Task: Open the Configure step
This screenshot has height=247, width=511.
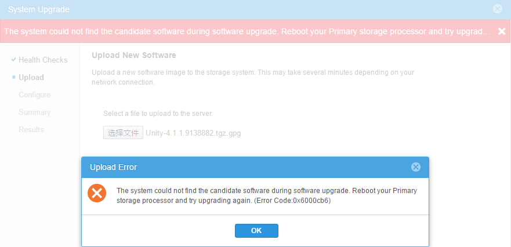Action: [34, 95]
